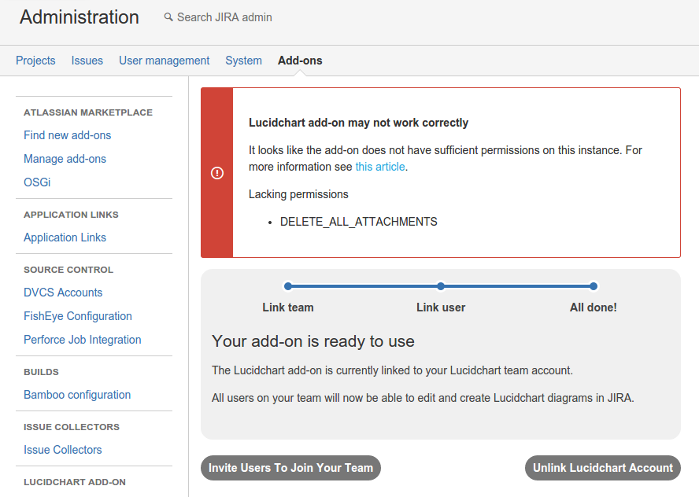The image size is (699, 497).
Task: Follow the 'this article' link
Action: (380, 167)
